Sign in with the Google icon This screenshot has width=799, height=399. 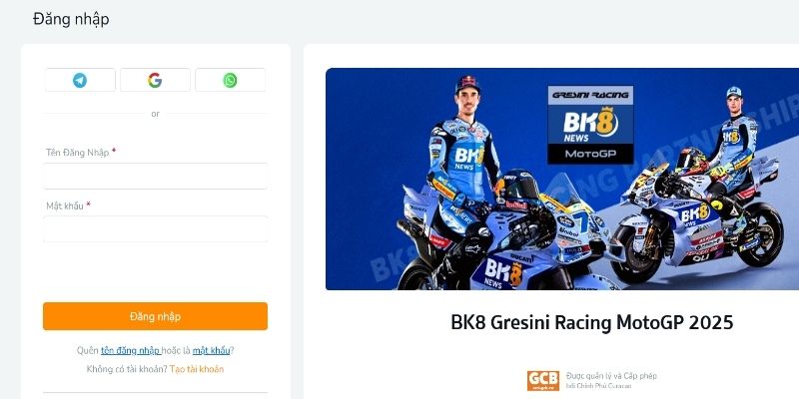pyautogui.click(x=155, y=80)
